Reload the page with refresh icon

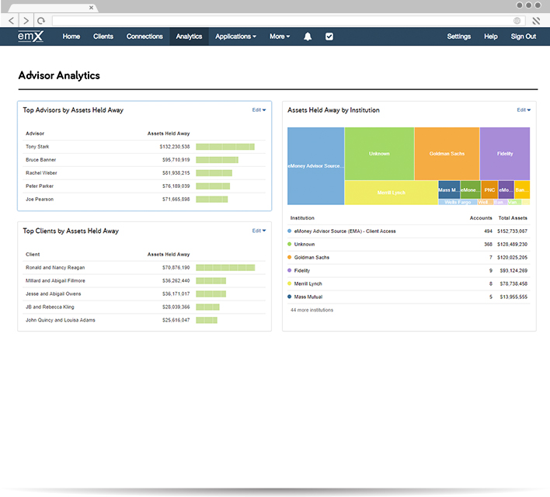point(41,21)
